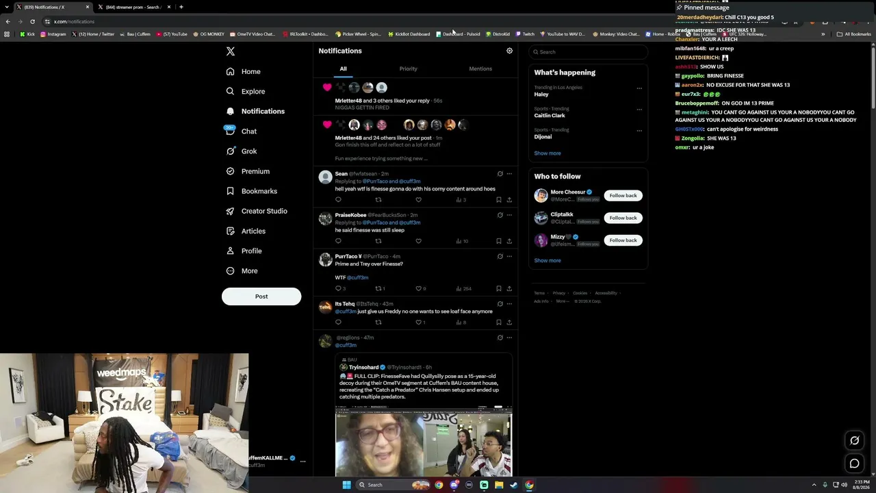
Task: Open account switcher menu beside profile name
Action: [x=302, y=462]
